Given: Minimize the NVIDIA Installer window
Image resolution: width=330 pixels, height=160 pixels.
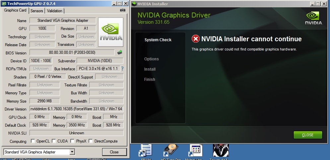Looking at the screenshot, I should tap(313, 4).
